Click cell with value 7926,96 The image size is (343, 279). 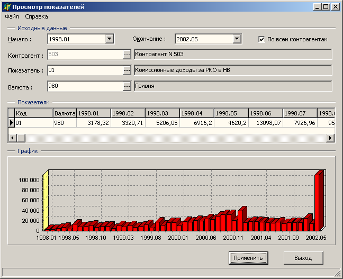[300, 123]
